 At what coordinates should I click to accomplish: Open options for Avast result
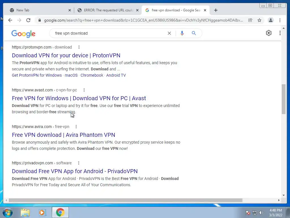(x=84, y=90)
